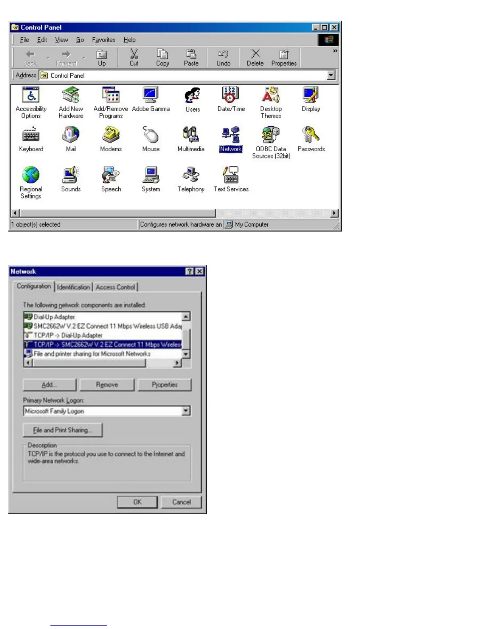This screenshot has height=629, width=486.
Task: Select the Sounds icon
Action: tap(71, 179)
